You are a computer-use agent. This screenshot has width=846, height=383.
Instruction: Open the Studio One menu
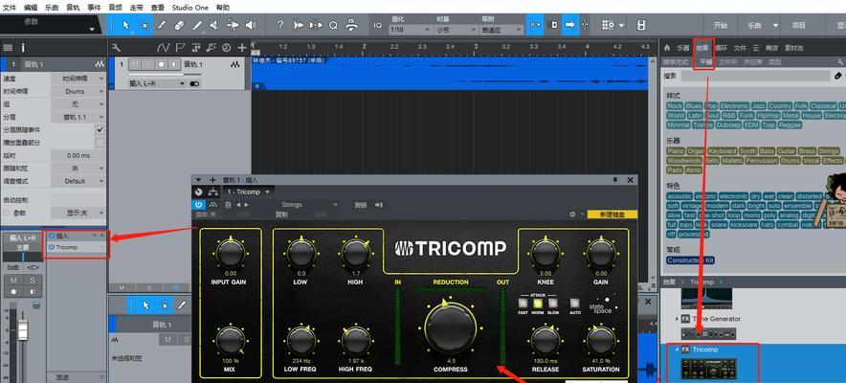pos(190,8)
